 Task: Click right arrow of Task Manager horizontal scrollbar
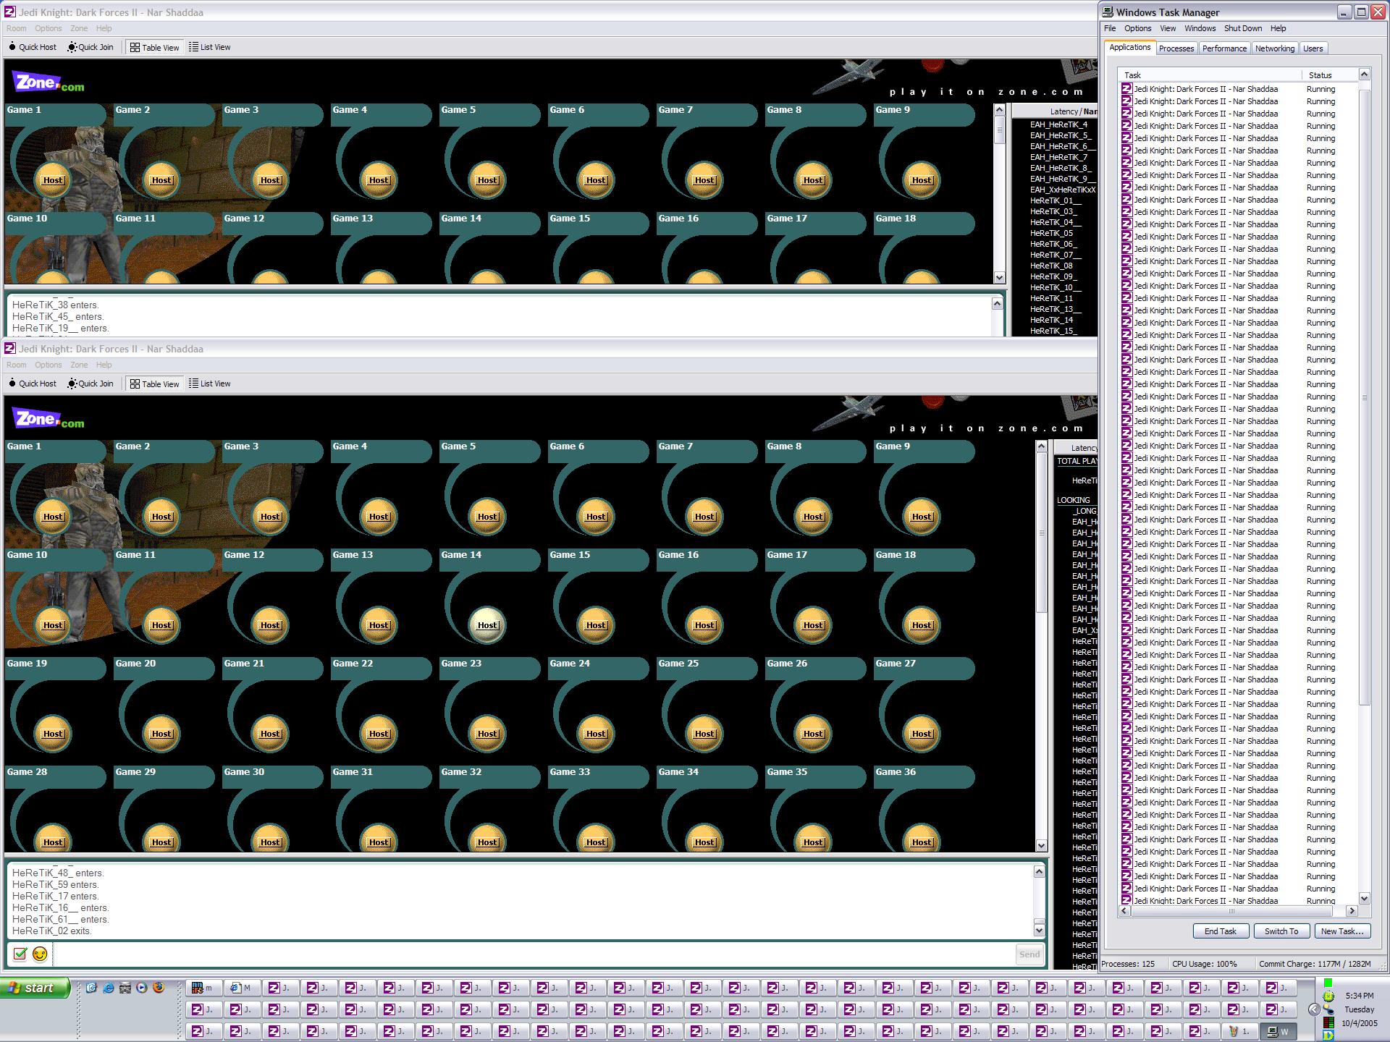[x=1352, y=910]
